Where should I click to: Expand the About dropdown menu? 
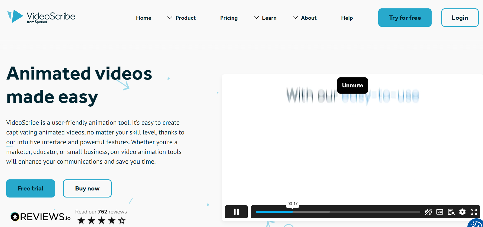coord(305,18)
